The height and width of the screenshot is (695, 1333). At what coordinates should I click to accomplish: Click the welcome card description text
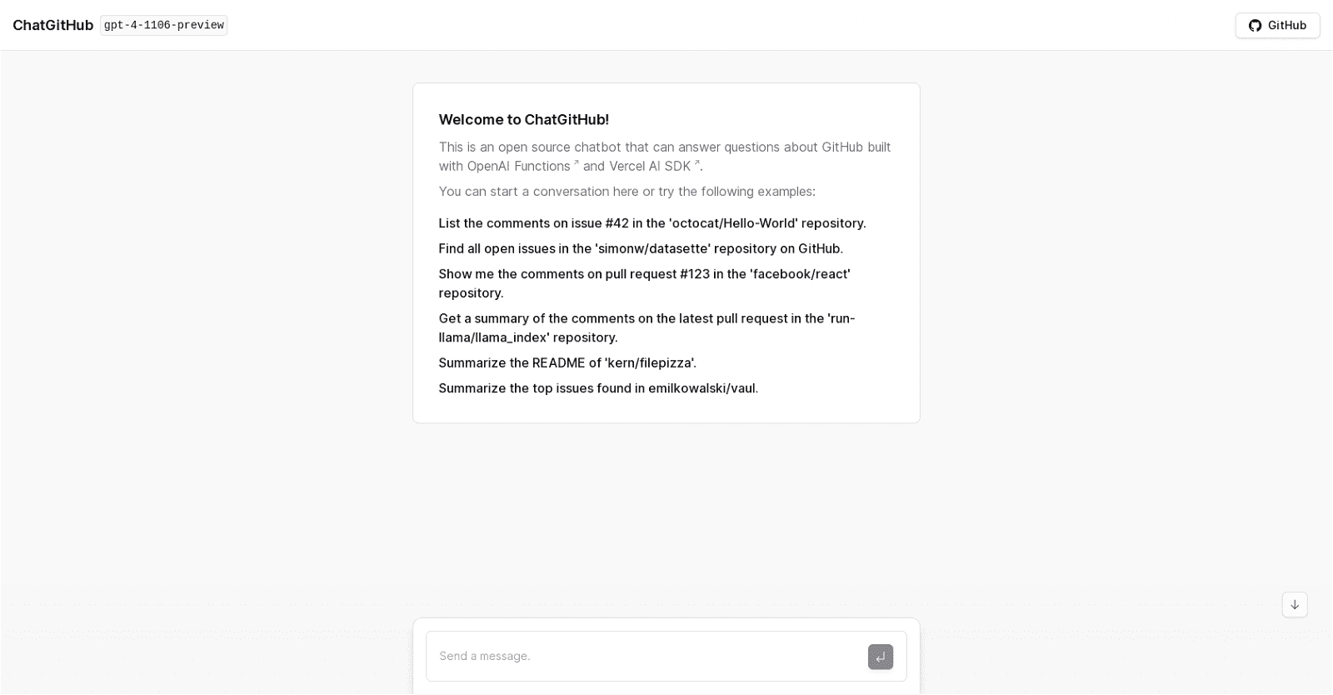point(664,157)
